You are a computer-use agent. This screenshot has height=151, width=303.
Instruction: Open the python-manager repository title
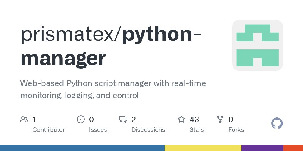click(111, 47)
